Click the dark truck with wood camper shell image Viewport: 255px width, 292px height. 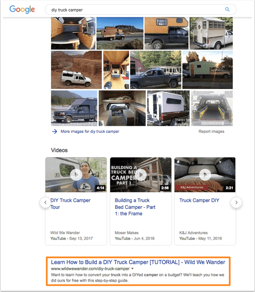pos(166,33)
